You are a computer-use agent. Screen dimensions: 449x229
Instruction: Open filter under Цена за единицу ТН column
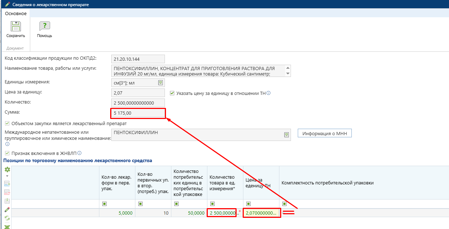pos(248,204)
